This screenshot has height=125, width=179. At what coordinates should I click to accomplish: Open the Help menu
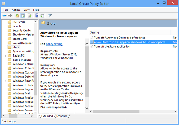[x=36, y=10]
